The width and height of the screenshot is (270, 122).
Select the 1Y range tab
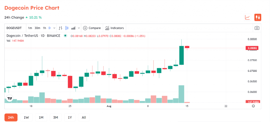[x=70, y=118]
